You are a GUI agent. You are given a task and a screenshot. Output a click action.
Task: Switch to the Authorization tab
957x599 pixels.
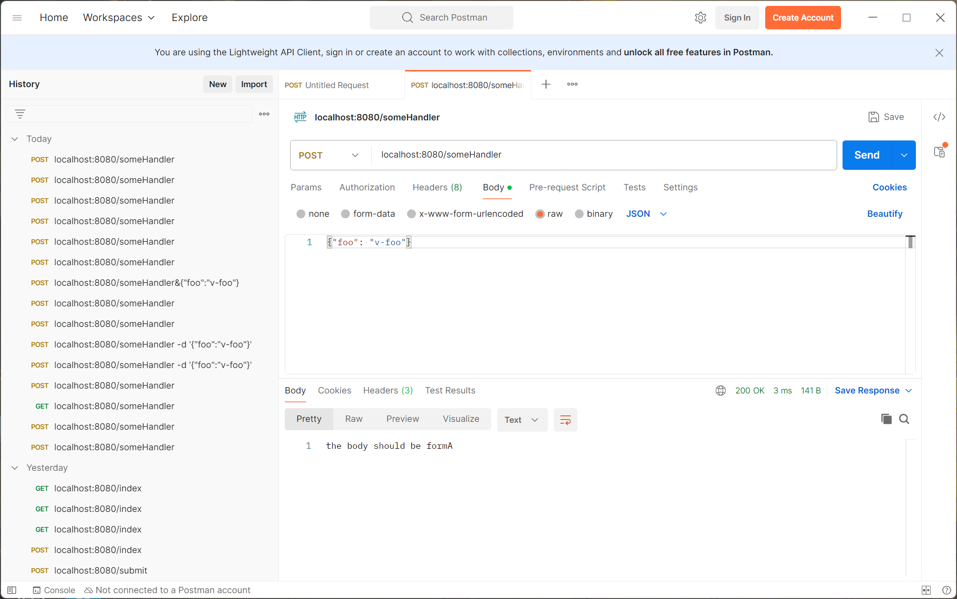367,187
